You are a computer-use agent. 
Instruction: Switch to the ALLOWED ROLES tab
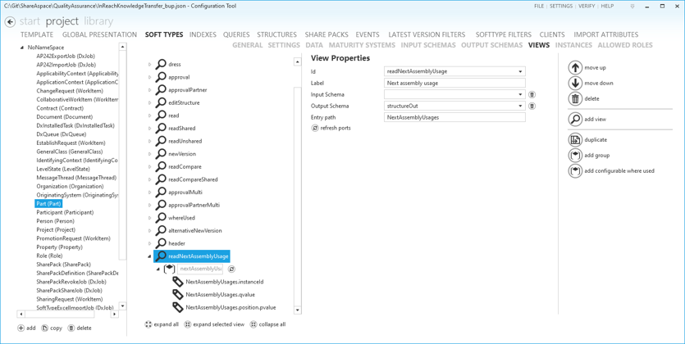(x=625, y=45)
